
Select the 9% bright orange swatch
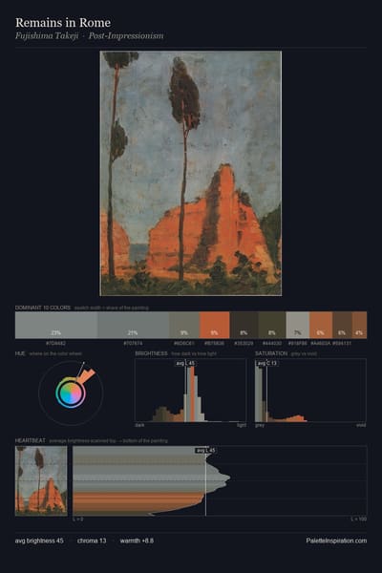pyautogui.click(x=215, y=325)
